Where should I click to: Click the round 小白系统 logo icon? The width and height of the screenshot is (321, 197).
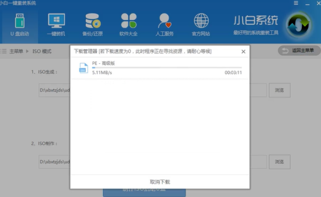(x=297, y=25)
